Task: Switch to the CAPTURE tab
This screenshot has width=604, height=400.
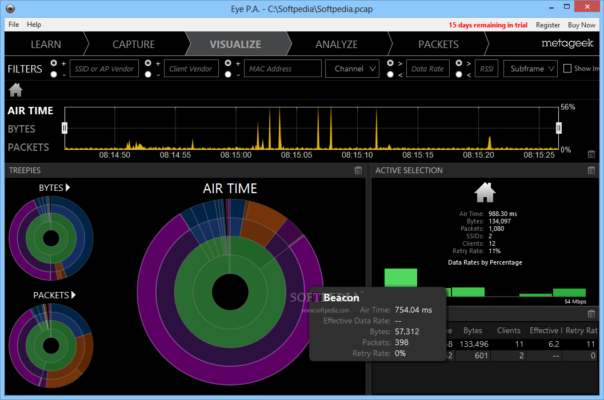Action: (134, 45)
